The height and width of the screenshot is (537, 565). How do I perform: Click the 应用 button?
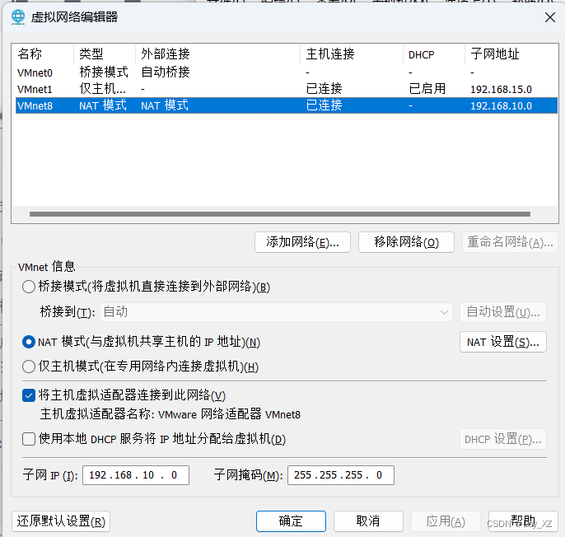[446, 521]
